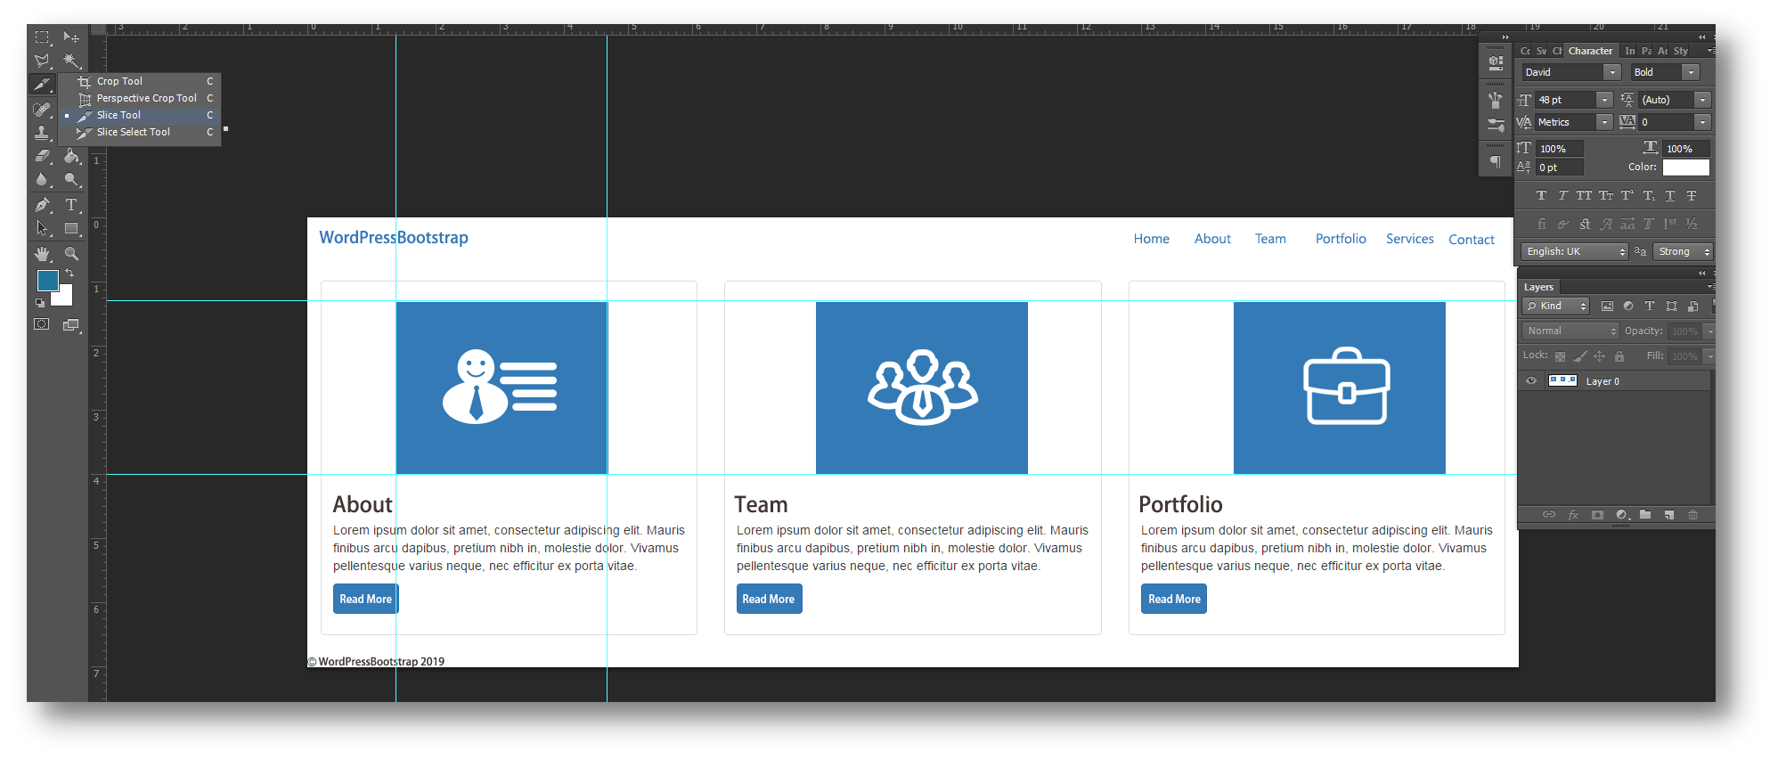Toggle Superscript style

click(1627, 195)
